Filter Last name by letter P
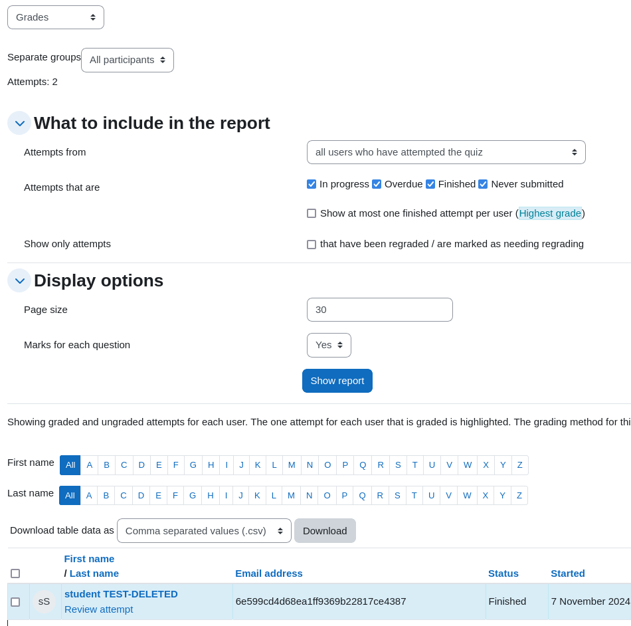The image size is (631, 626). (x=345, y=496)
